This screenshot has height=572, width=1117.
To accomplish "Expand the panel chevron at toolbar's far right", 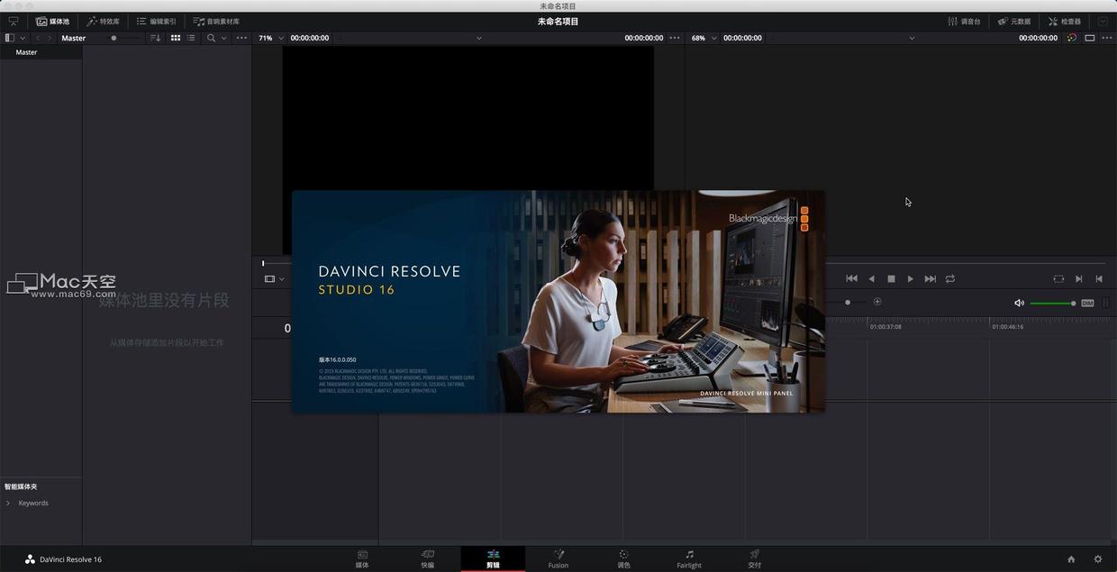I will coord(1103,21).
